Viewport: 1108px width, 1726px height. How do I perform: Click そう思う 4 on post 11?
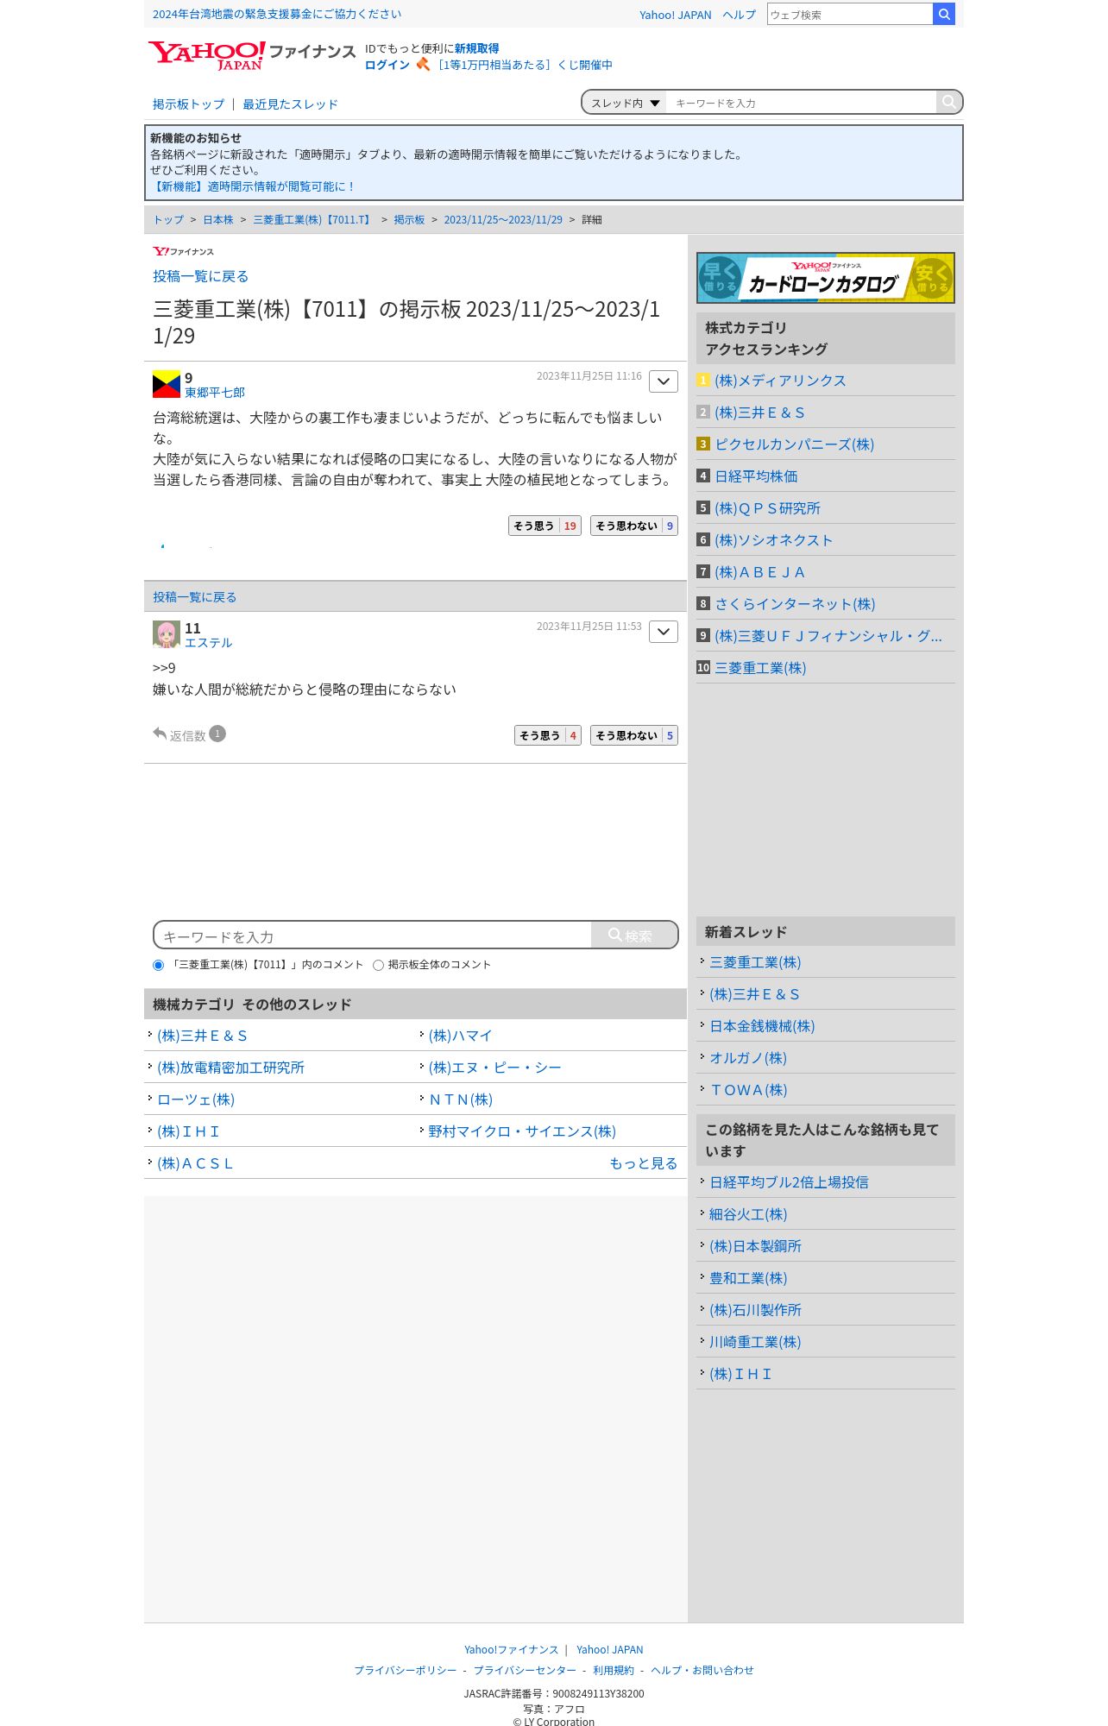548,735
